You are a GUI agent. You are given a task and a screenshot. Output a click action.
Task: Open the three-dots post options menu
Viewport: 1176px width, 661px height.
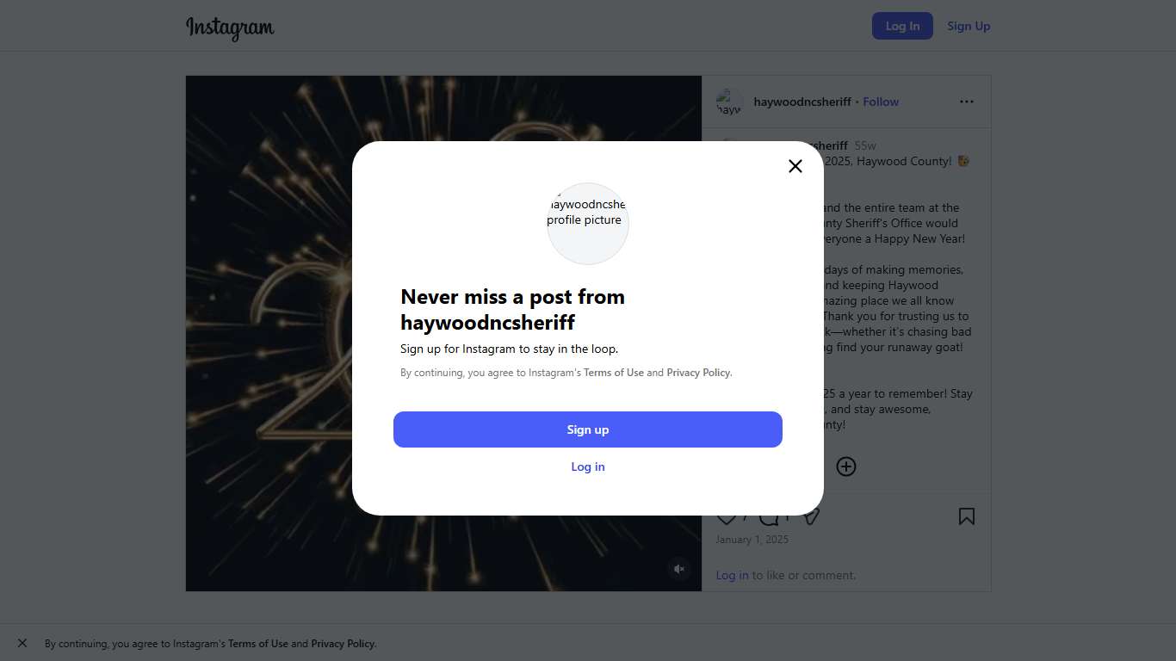point(967,102)
